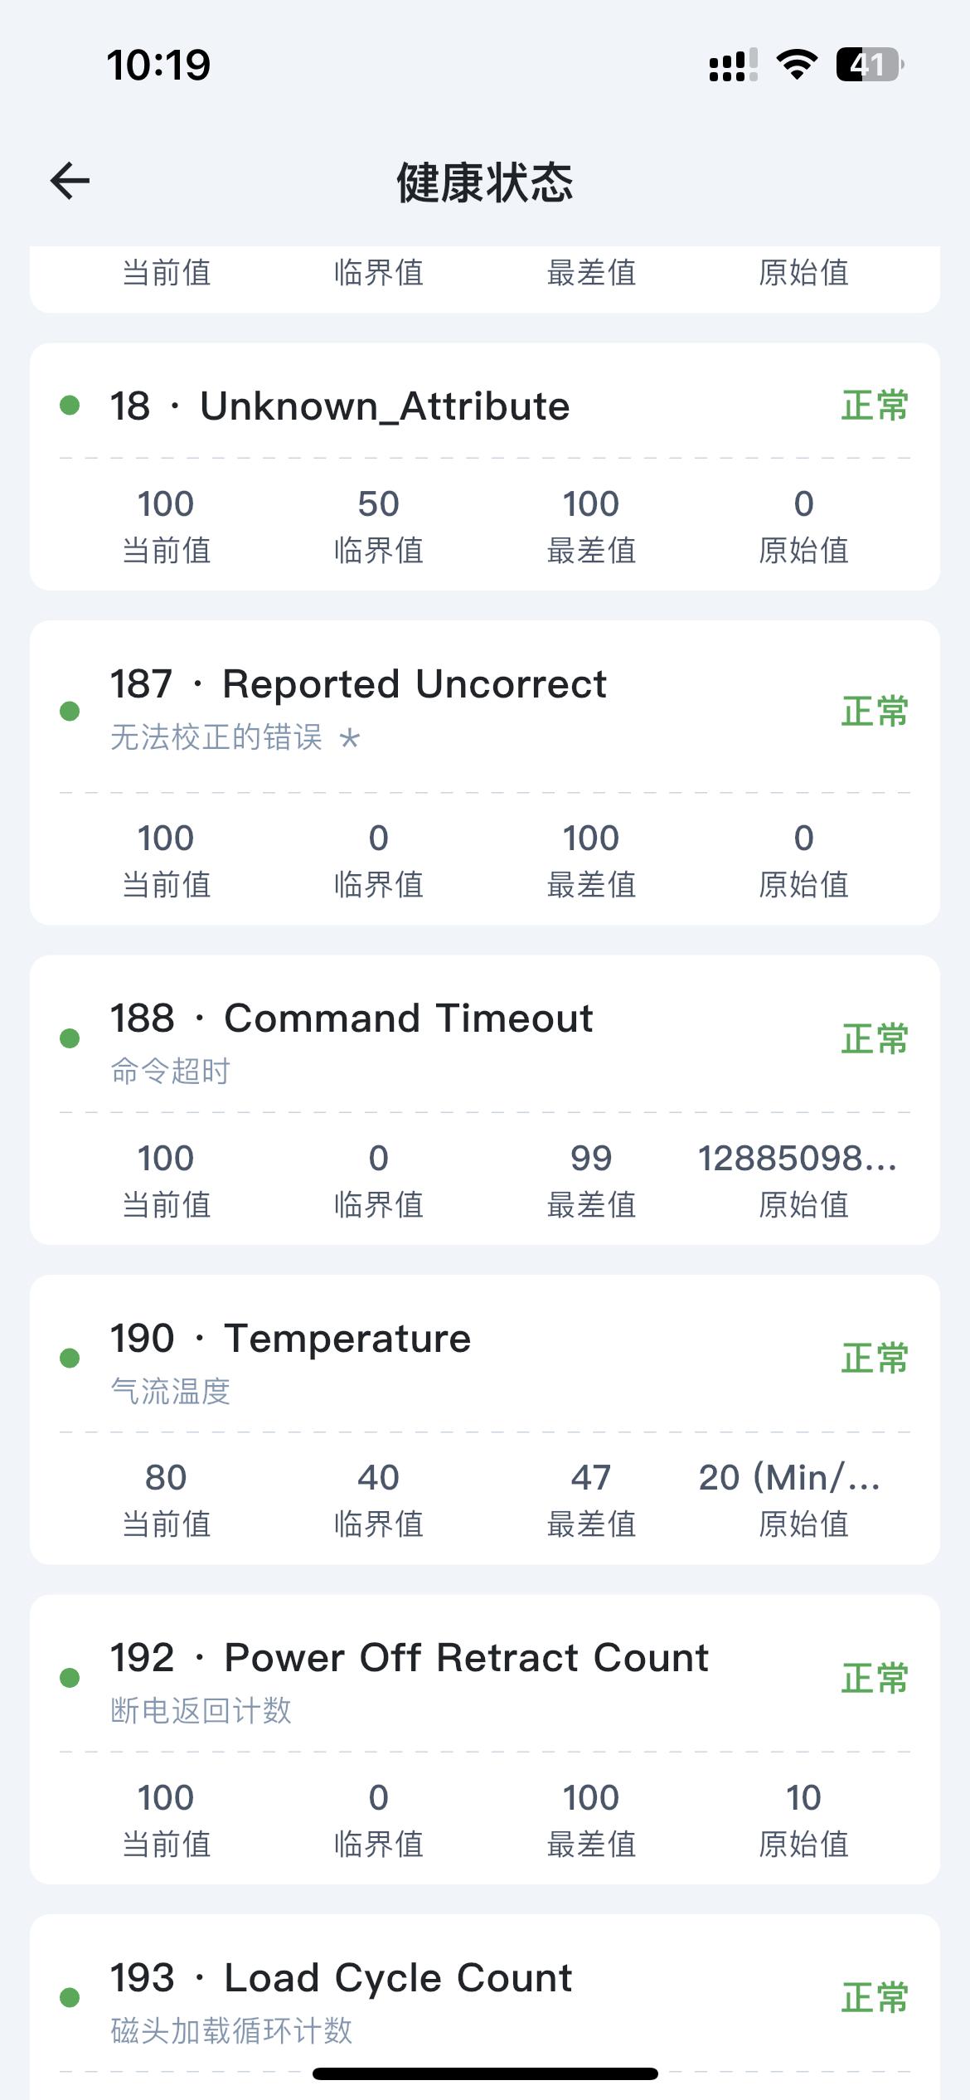Tap the back arrow icon
The height and width of the screenshot is (2100, 970).
(70, 181)
